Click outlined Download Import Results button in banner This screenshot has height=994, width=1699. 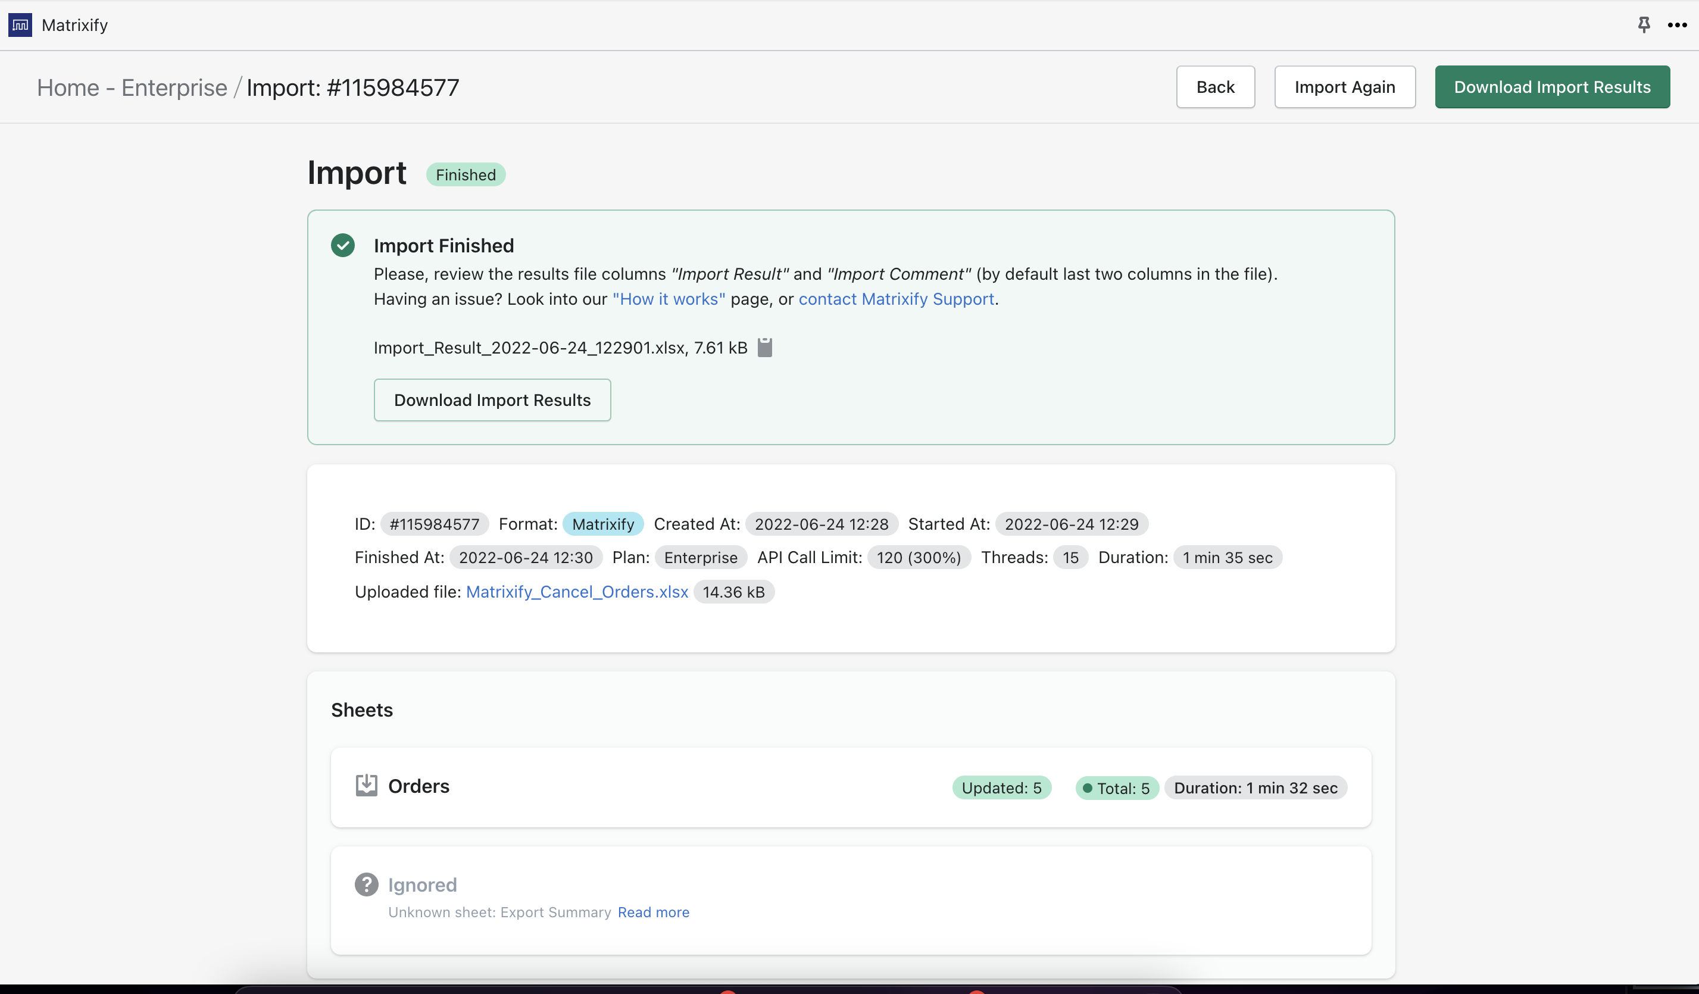click(x=492, y=401)
